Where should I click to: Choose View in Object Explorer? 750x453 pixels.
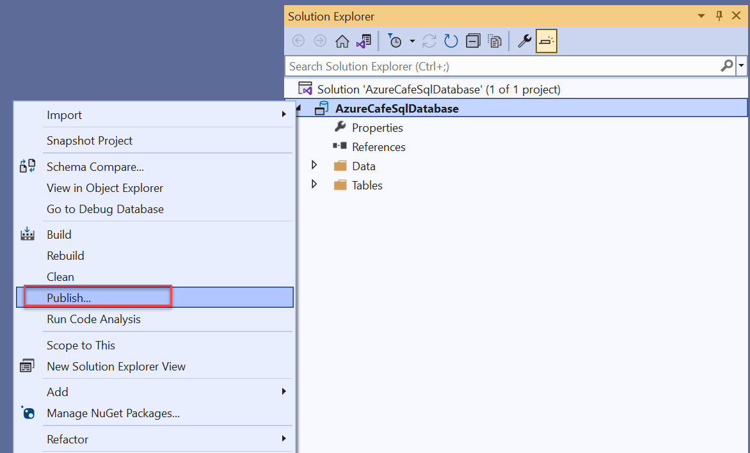pyautogui.click(x=154, y=188)
